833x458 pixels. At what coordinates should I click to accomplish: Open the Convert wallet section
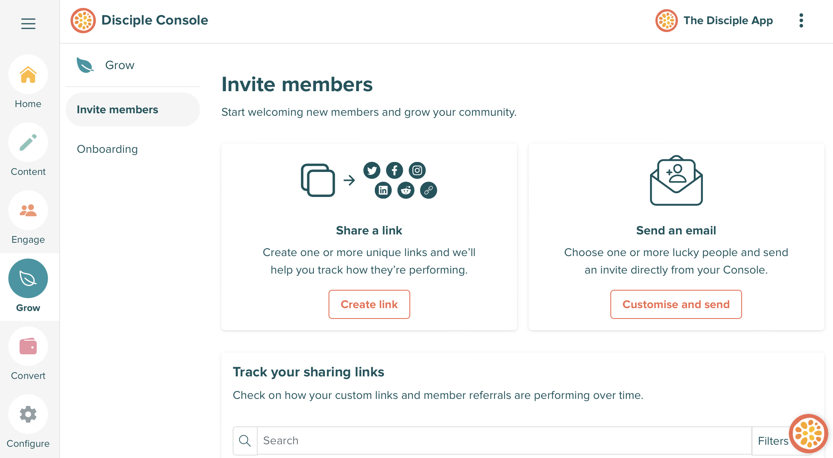(x=28, y=346)
